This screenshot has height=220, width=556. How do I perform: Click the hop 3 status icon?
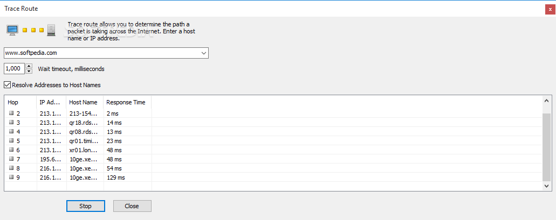coord(11,123)
